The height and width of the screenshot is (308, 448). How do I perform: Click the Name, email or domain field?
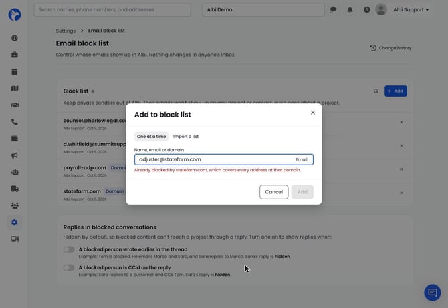(224, 159)
